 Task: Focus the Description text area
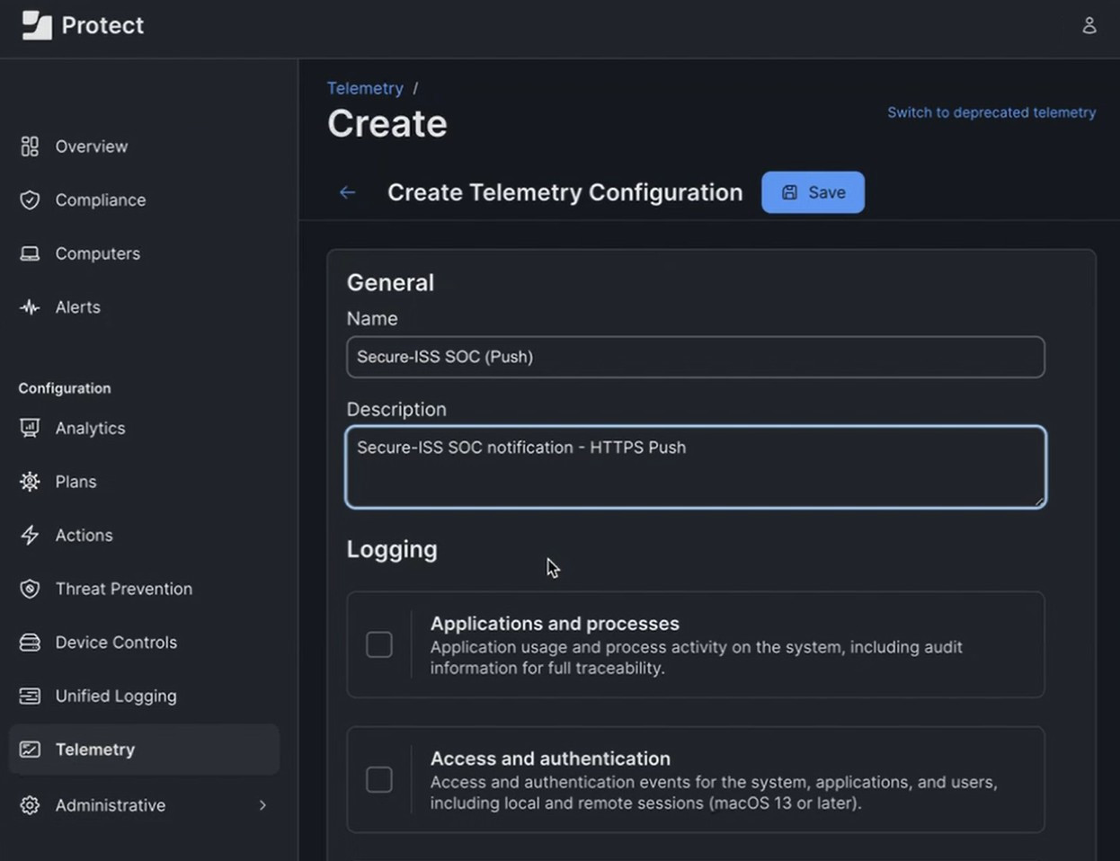(696, 467)
